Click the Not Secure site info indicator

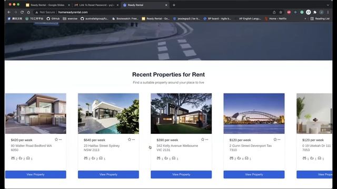(x=45, y=12)
